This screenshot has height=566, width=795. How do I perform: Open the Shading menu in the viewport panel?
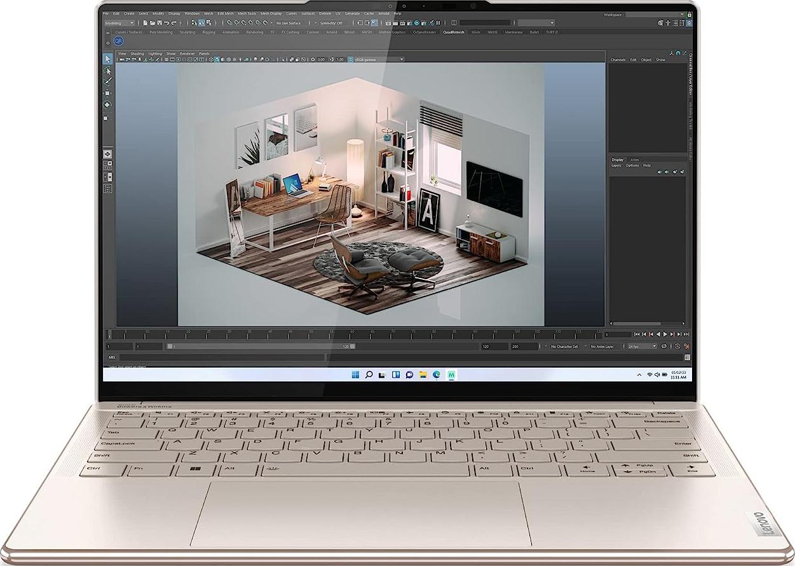(137, 53)
